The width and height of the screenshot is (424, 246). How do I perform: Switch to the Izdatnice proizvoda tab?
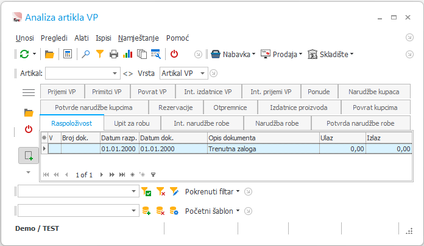tap(299, 108)
